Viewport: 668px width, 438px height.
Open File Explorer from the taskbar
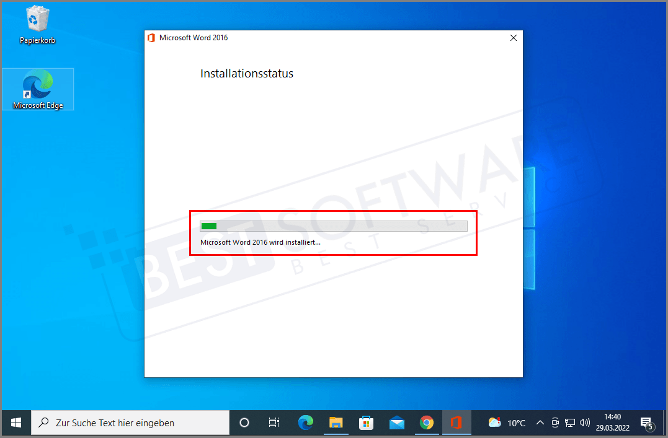336,423
